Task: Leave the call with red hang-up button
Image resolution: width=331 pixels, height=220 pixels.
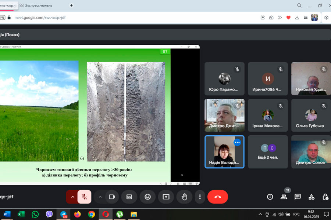Action: click(x=218, y=197)
